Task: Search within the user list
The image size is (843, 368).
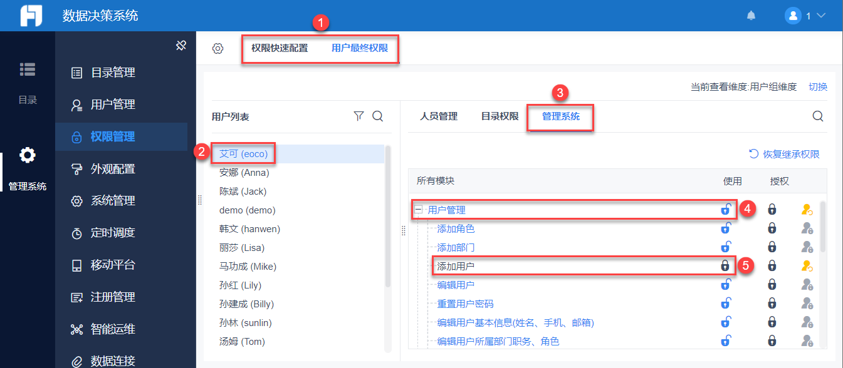Action: click(x=378, y=116)
